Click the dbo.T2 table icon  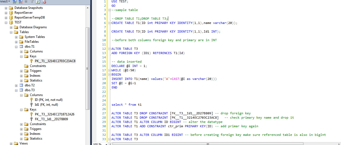pyautogui.click(x=21, y=85)
